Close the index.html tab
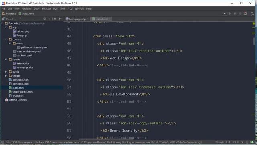Screen dimensions: 257x145 click(x=110, y=19)
